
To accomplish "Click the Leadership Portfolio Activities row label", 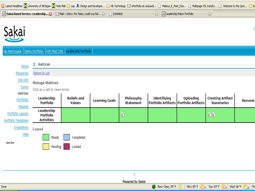I will (x=47, y=115).
